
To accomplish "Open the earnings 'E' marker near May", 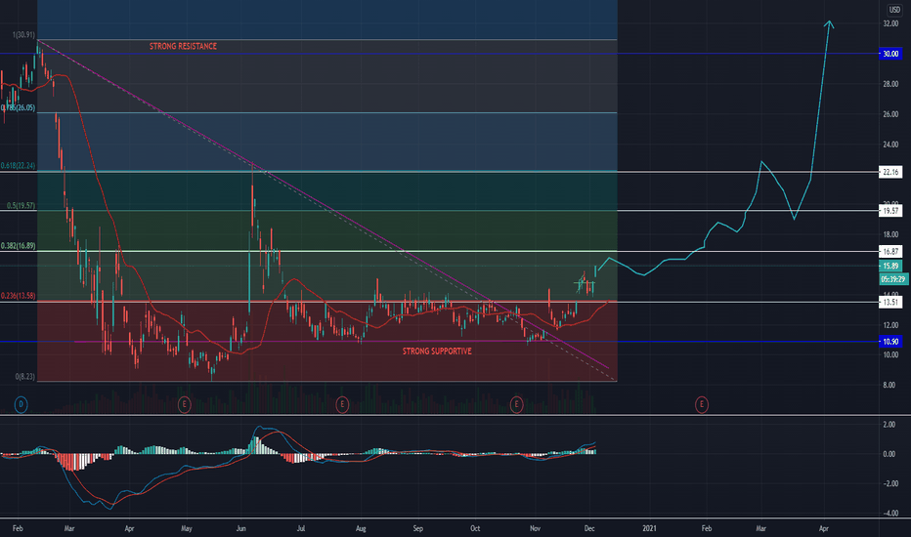I will click(184, 404).
